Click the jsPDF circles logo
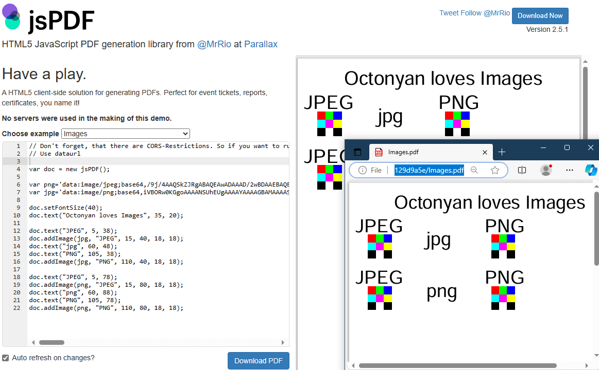 [11, 17]
